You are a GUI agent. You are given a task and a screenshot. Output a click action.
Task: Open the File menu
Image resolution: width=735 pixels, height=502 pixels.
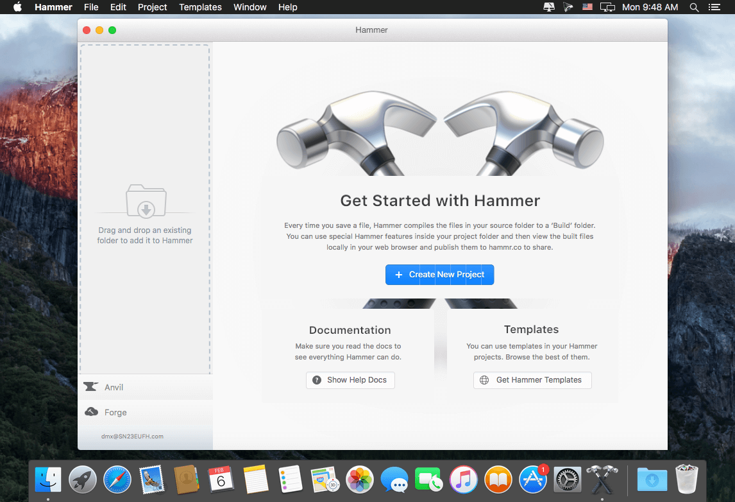pyautogui.click(x=91, y=7)
